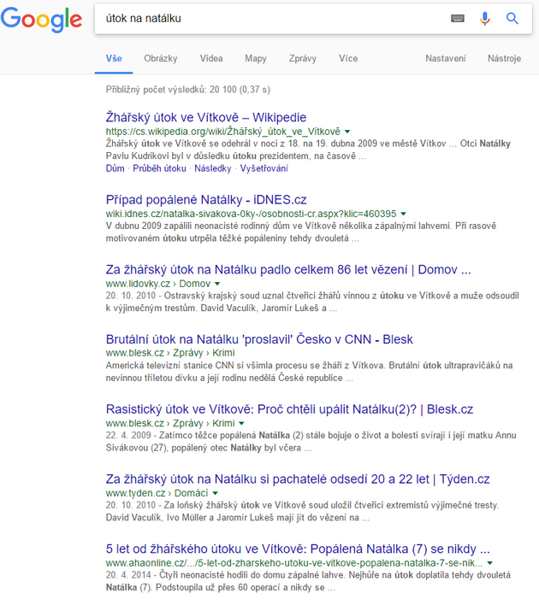This screenshot has width=539, height=605.
Task: Open 'Rasistický útok ve Vítkově: Proč chtěli upálit' result
Action: (x=289, y=409)
